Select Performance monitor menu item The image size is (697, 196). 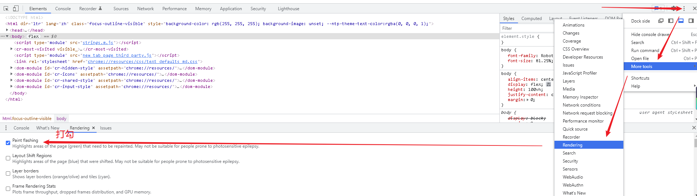pyautogui.click(x=589, y=121)
